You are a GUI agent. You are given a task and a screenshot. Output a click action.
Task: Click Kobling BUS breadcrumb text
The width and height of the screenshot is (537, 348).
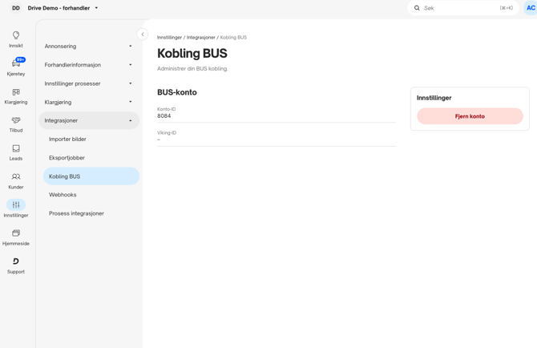pos(233,38)
